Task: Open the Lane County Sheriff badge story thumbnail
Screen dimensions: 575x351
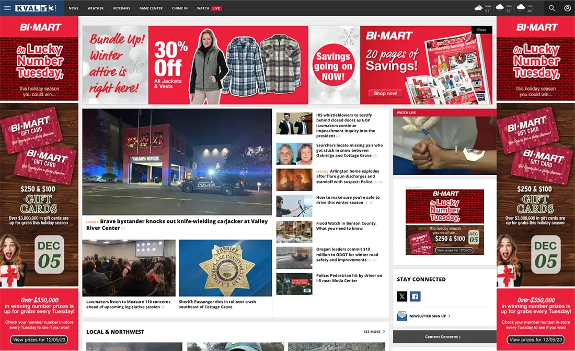Action: 225,268
